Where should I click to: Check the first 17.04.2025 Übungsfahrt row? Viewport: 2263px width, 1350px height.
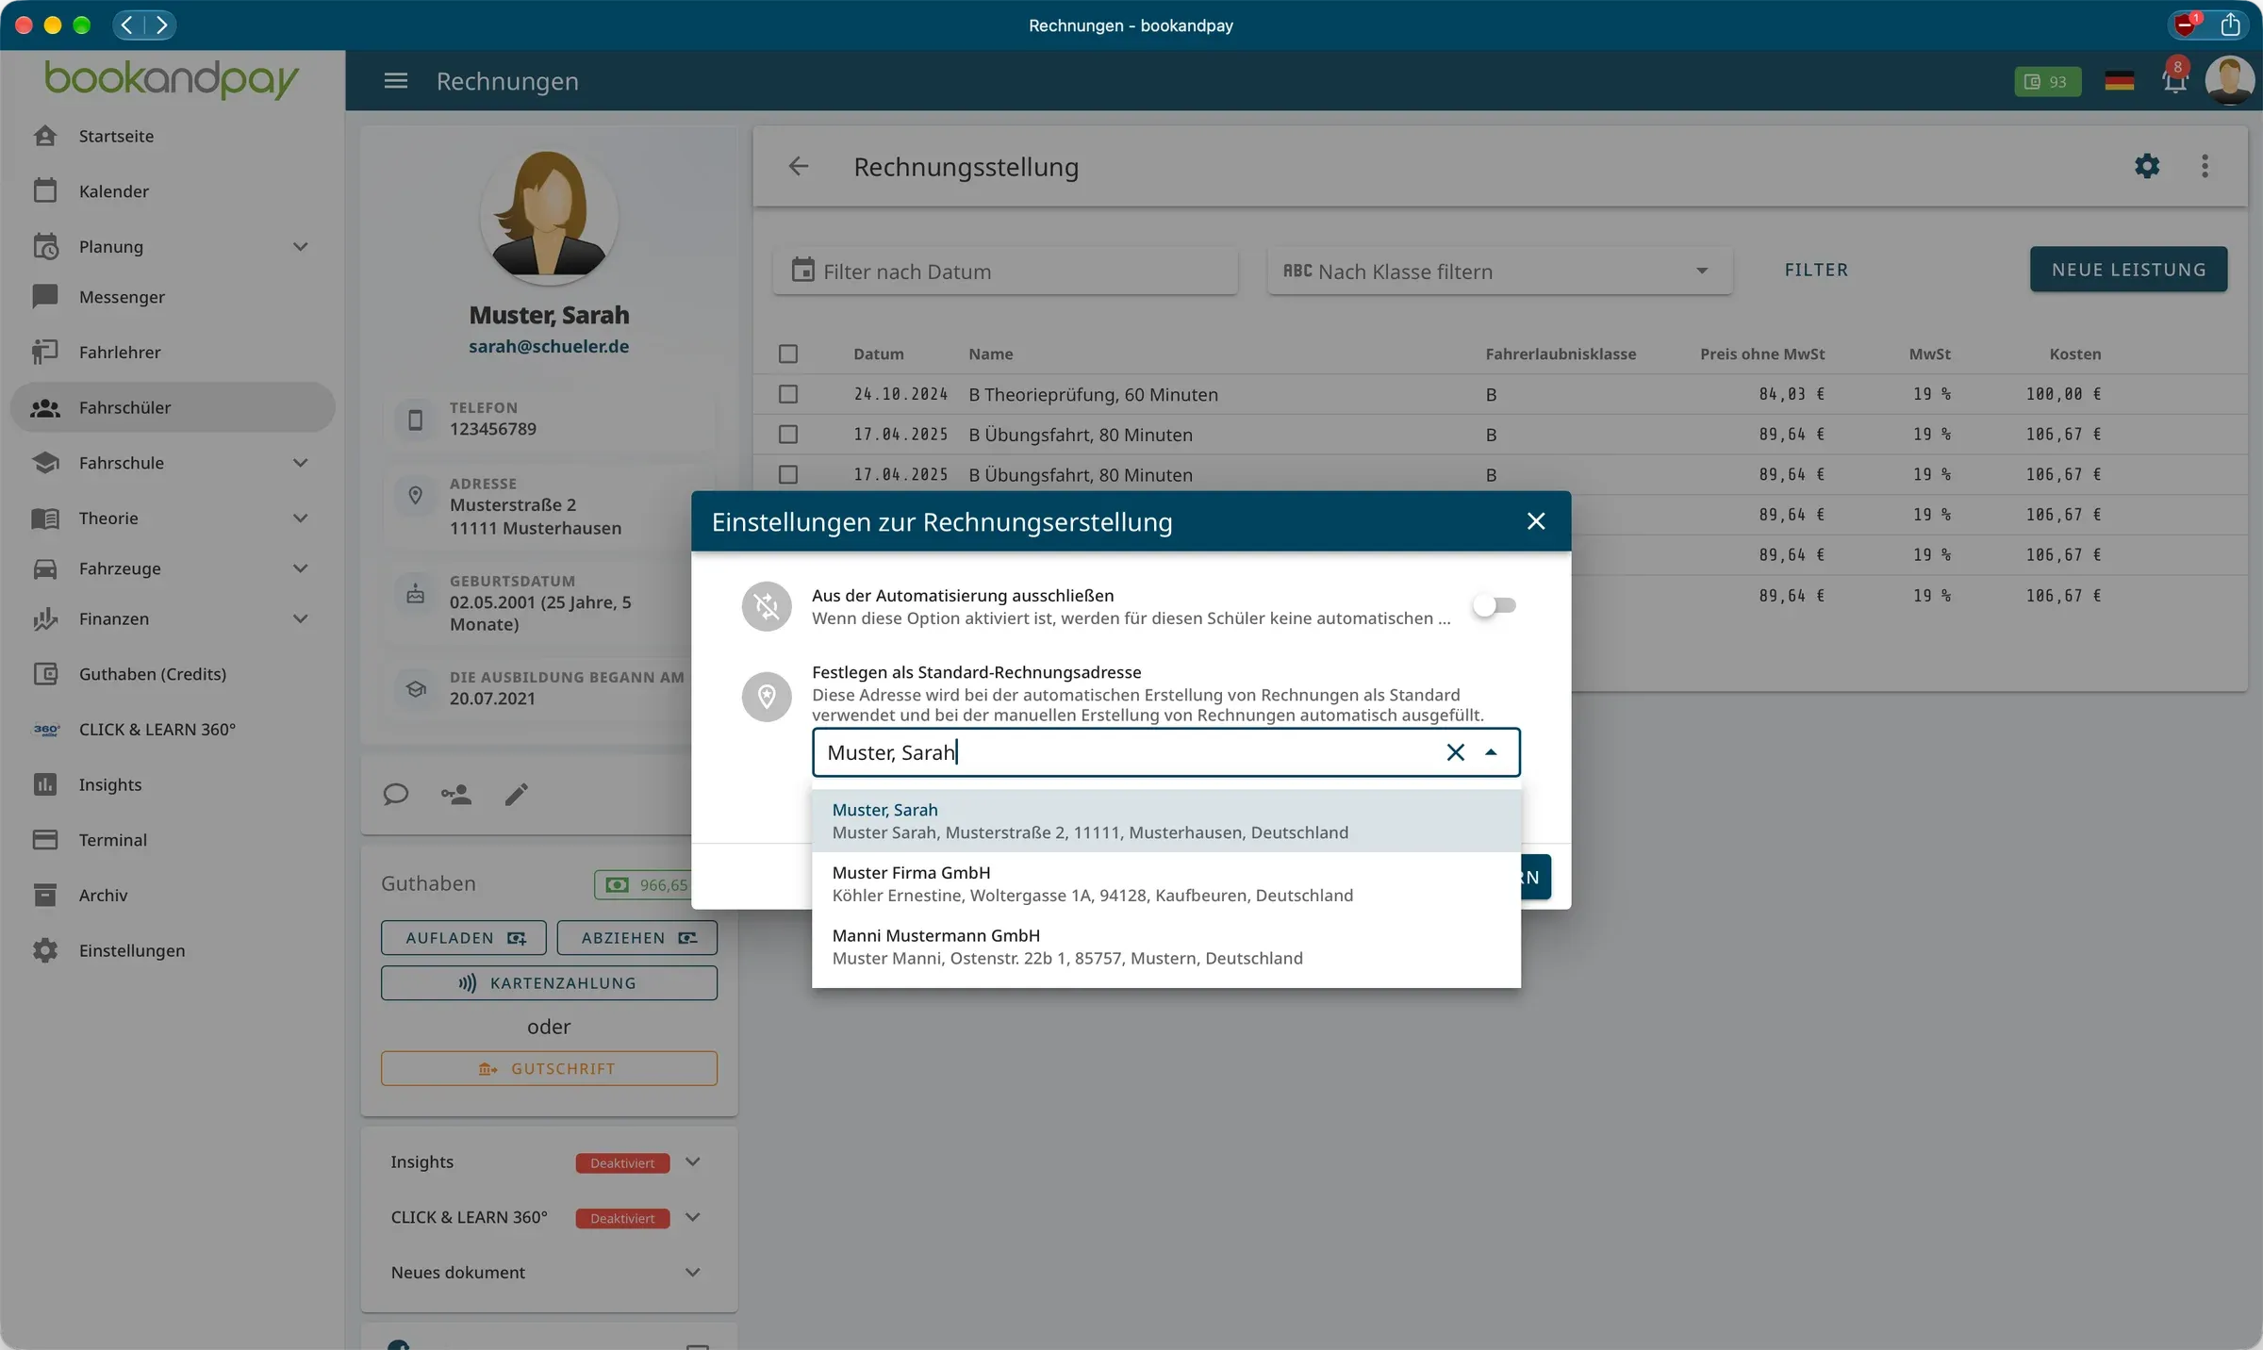pyautogui.click(x=788, y=435)
